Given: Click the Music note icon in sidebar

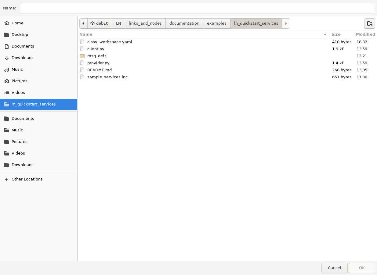Looking at the screenshot, I should click(7, 70).
